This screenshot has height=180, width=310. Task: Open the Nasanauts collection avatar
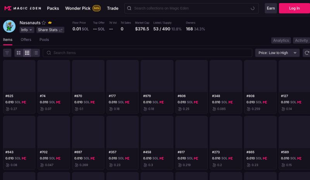[x=9, y=26]
